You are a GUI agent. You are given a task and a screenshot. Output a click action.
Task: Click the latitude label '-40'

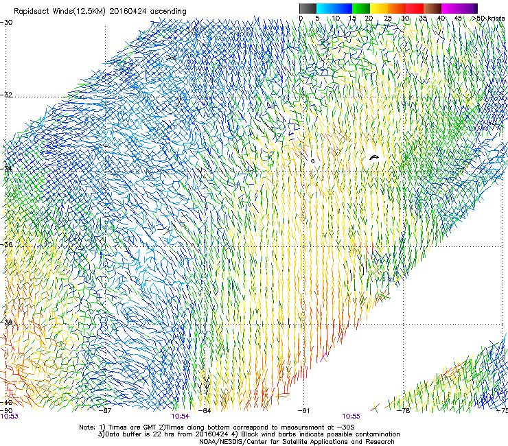6,403
